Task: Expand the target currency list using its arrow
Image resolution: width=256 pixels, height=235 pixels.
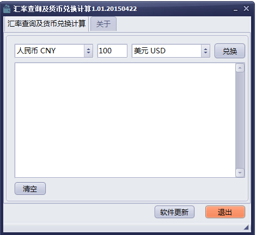Action: (x=205, y=51)
